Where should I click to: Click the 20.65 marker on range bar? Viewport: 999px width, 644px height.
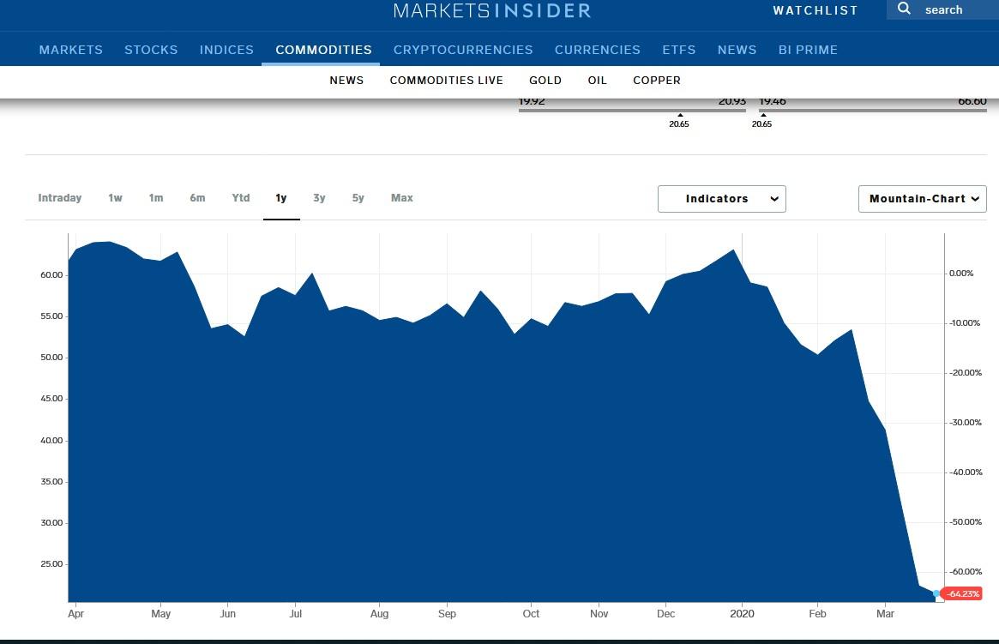click(679, 121)
